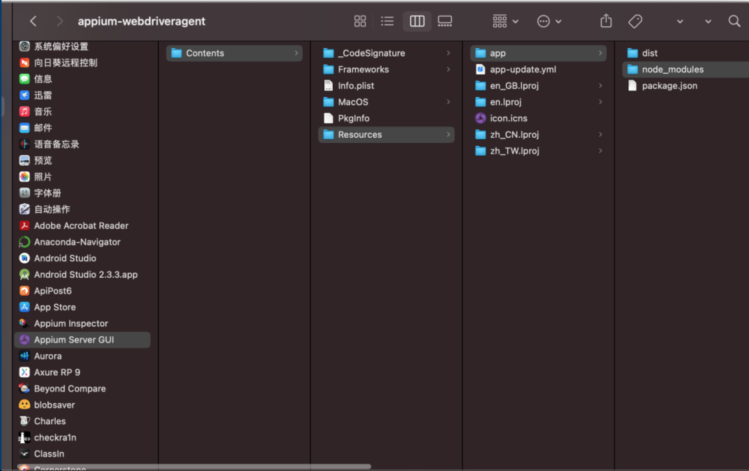Go back with the left arrow
749x471 pixels.
33,21
